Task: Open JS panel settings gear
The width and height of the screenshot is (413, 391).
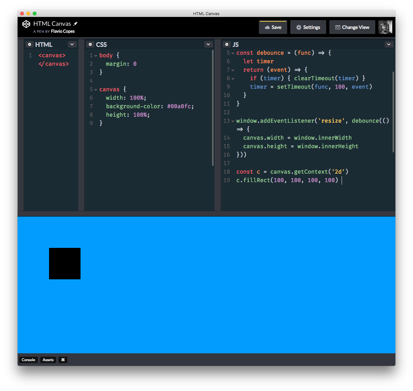Action: click(227, 45)
